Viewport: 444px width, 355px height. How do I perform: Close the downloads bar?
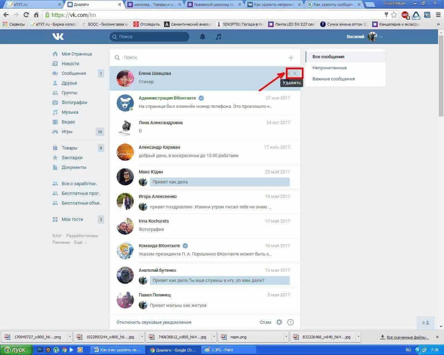(437, 337)
